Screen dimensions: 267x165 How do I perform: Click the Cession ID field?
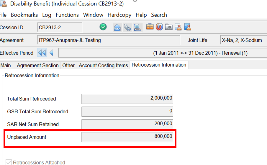pos(60,28)
